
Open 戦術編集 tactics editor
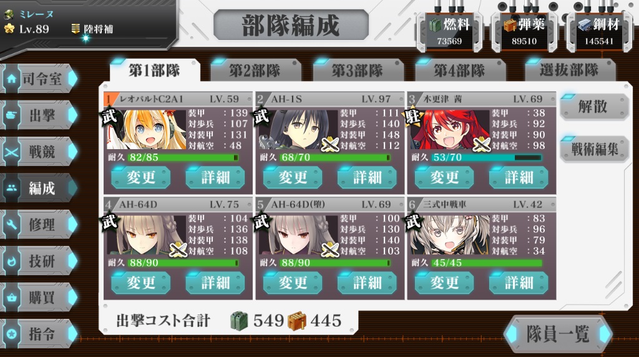tap(594, 149)
